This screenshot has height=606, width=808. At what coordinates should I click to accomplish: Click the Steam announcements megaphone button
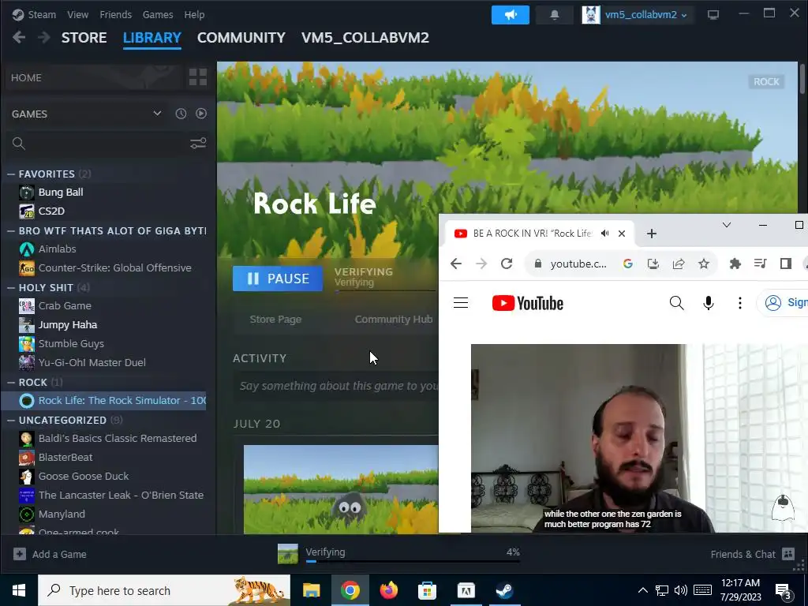click(511, 15)
